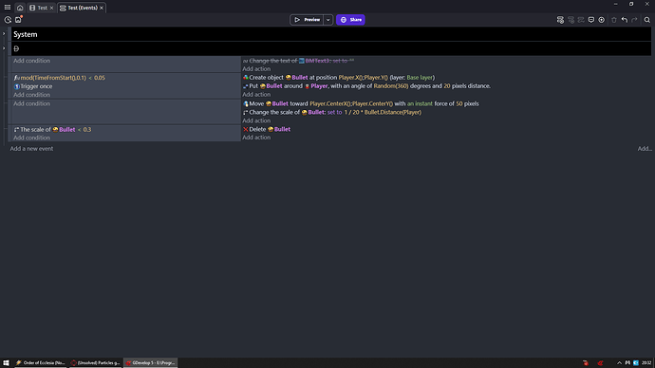Click the disabled Change the text of BMText3 action

(298, 61)
